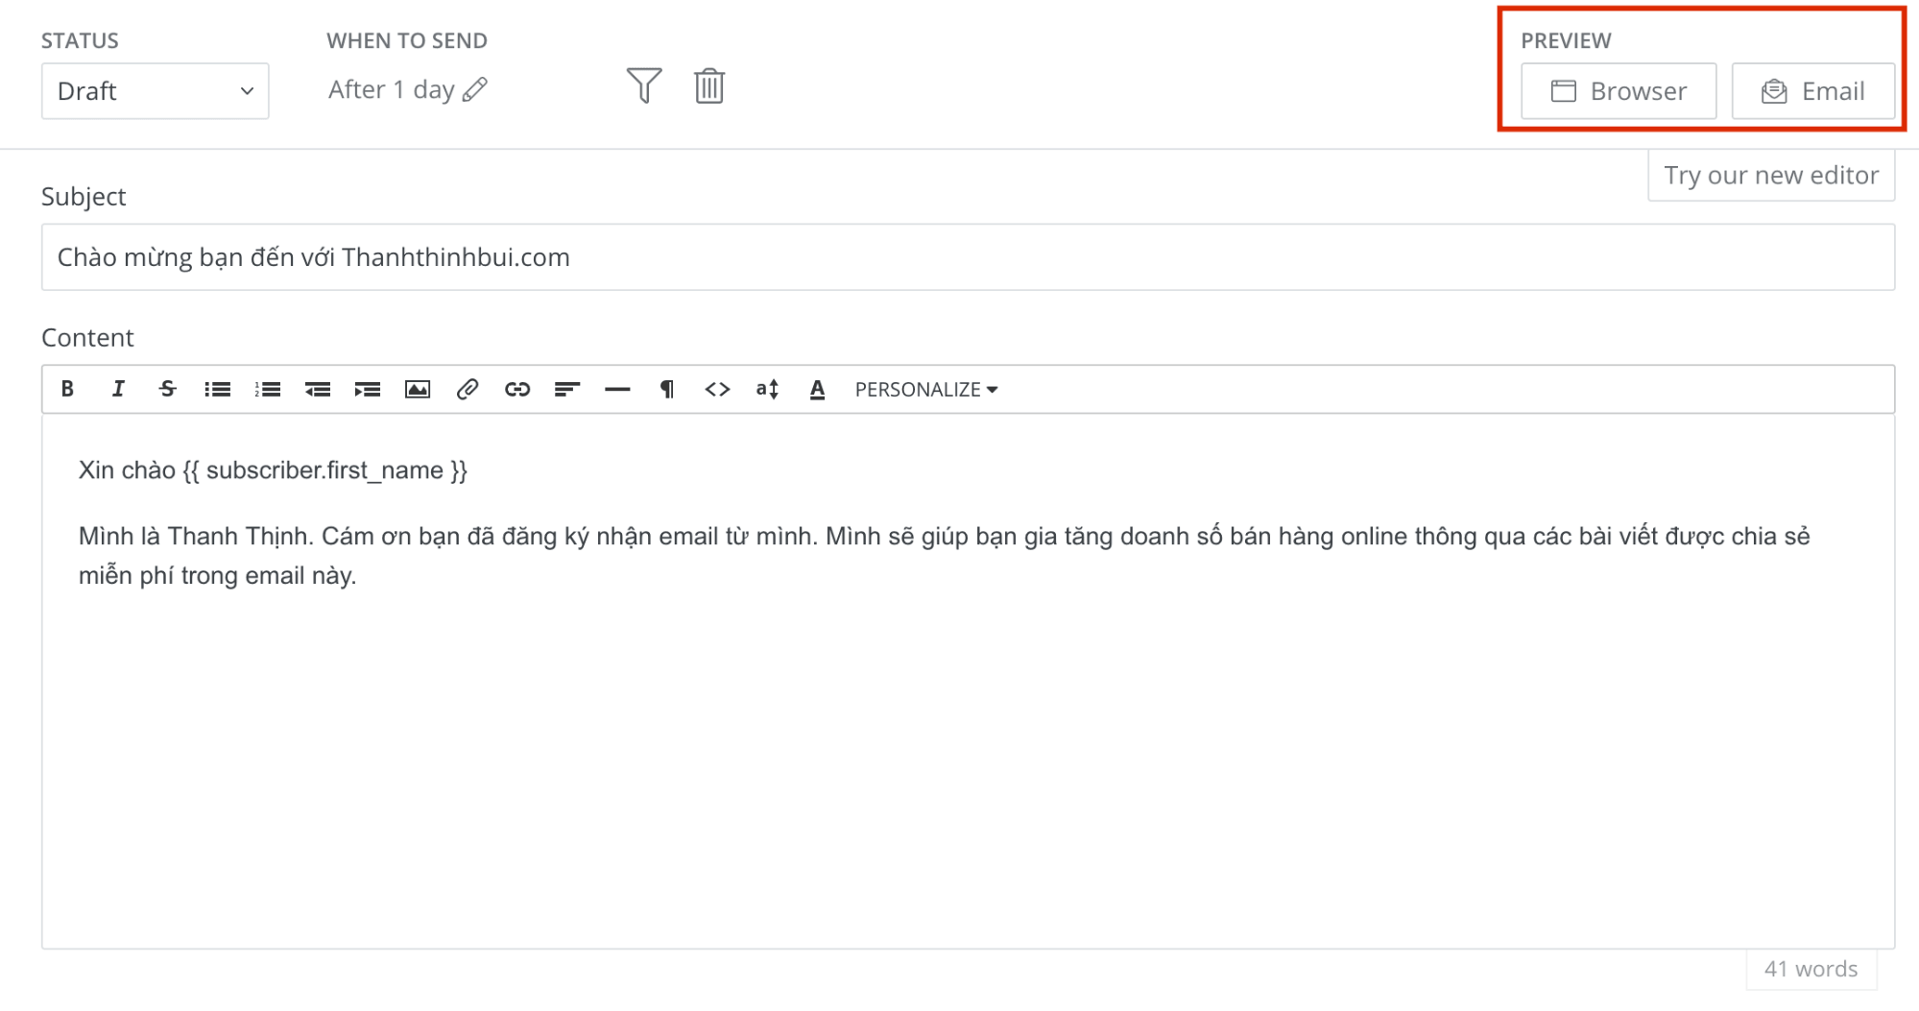Viewport: 1919px width, 1011px height.
Task: Open the filter funnel icon
Action: coord(644,85)
